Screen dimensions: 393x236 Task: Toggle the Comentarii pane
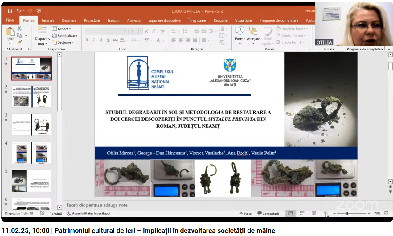pos(268,214)
